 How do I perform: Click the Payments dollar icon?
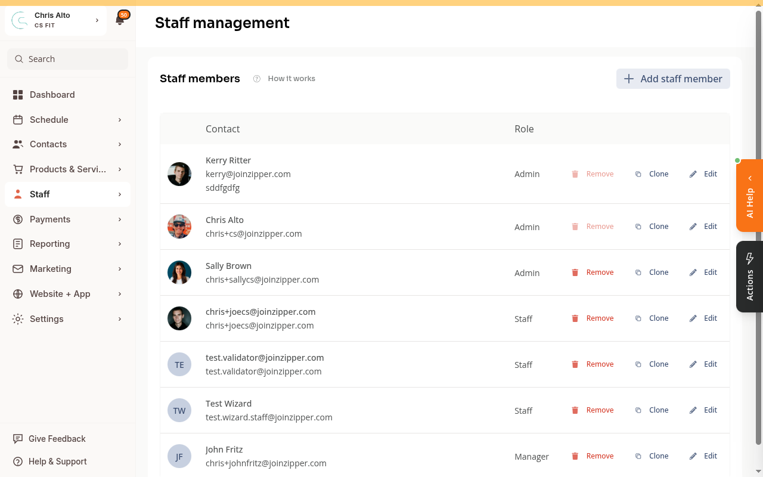coord(18,219)
